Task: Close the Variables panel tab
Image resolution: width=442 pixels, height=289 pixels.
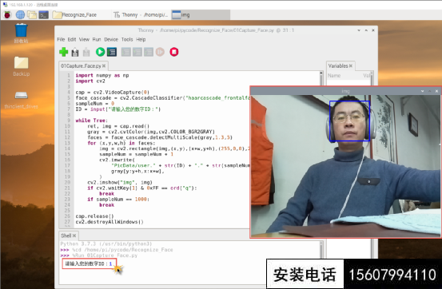Action: [x=351, y=66]
